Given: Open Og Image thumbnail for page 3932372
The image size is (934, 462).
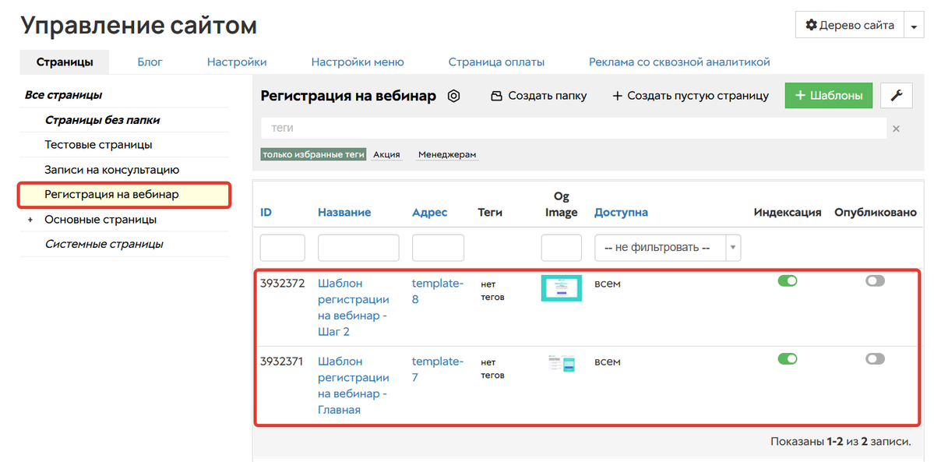Looking at the screenshot, I should coord(561,287).
